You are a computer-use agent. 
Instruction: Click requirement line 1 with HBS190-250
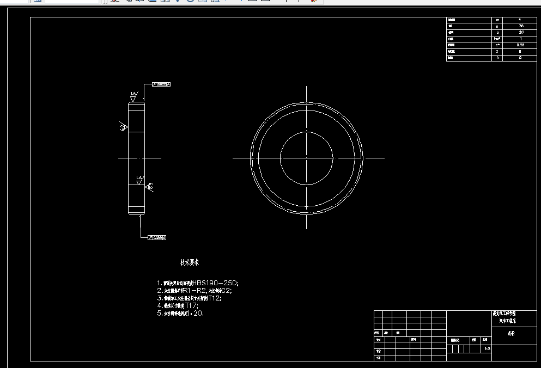[198, 283]
